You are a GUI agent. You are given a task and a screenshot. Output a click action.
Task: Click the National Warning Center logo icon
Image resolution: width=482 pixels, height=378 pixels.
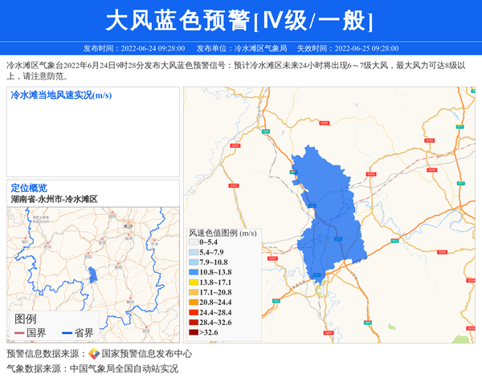pos(94,353)
